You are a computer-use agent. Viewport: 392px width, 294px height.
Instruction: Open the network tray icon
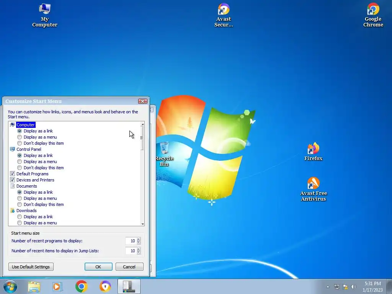pos(337,287)
